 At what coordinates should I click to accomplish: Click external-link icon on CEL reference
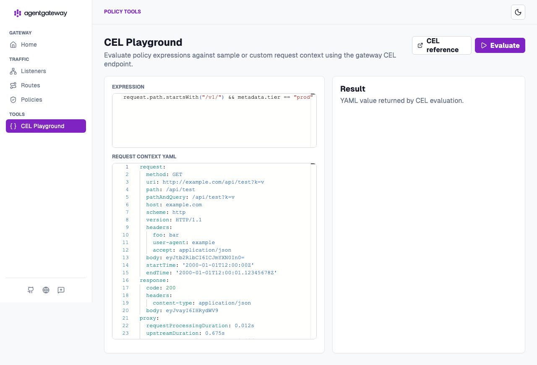coord(420,45)
